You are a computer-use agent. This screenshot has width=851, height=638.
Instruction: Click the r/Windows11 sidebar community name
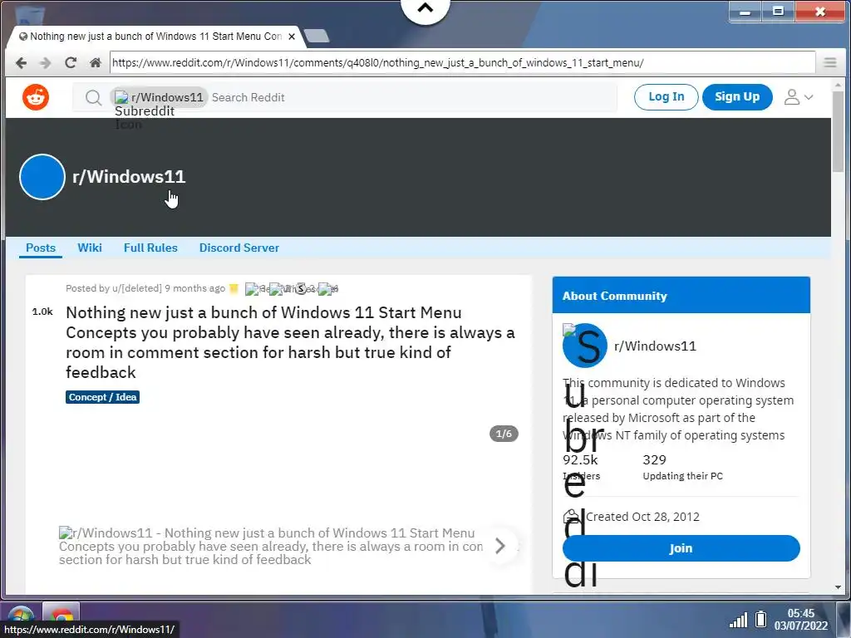click(655, 346)
